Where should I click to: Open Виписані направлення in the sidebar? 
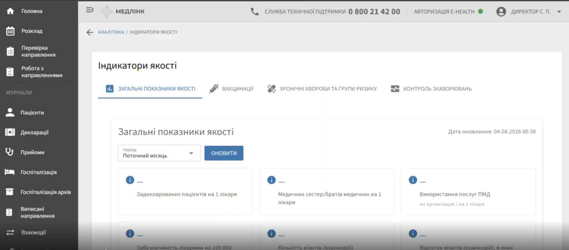[38, 212]
